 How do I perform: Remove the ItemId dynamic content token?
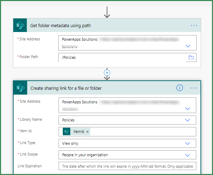88,132
